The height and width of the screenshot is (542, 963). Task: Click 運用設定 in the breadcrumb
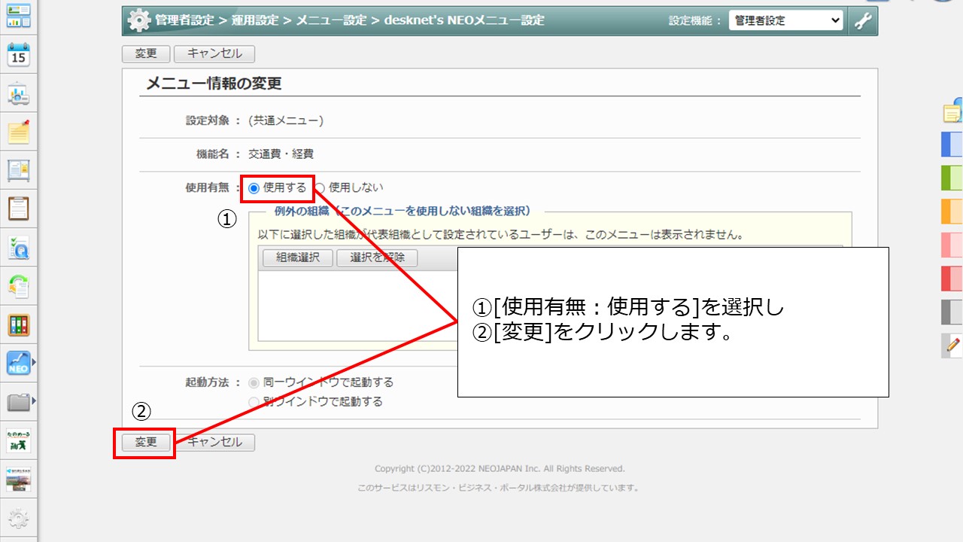(x=254, y=21)
